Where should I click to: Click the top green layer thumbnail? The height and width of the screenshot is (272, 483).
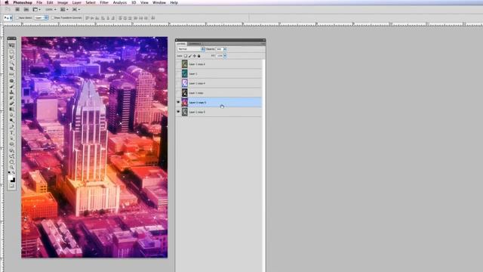(x=184, y=63)
